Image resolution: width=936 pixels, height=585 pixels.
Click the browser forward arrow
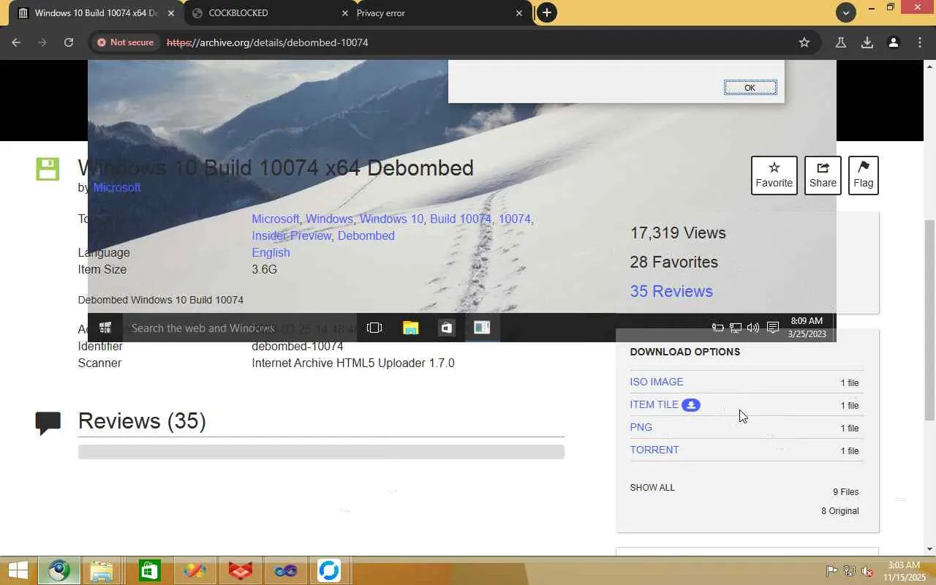(x=42, y=42)
